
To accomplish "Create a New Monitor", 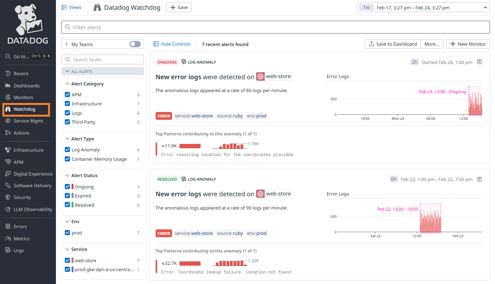I will click(468, 44).
